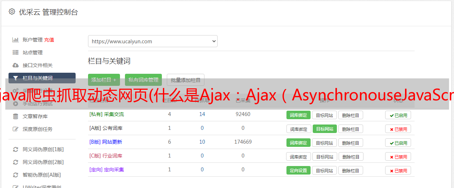Open the site URL dropdown https://www.ucaiyun.com
Screen dimensions: 454x188
tap(153, 41)
